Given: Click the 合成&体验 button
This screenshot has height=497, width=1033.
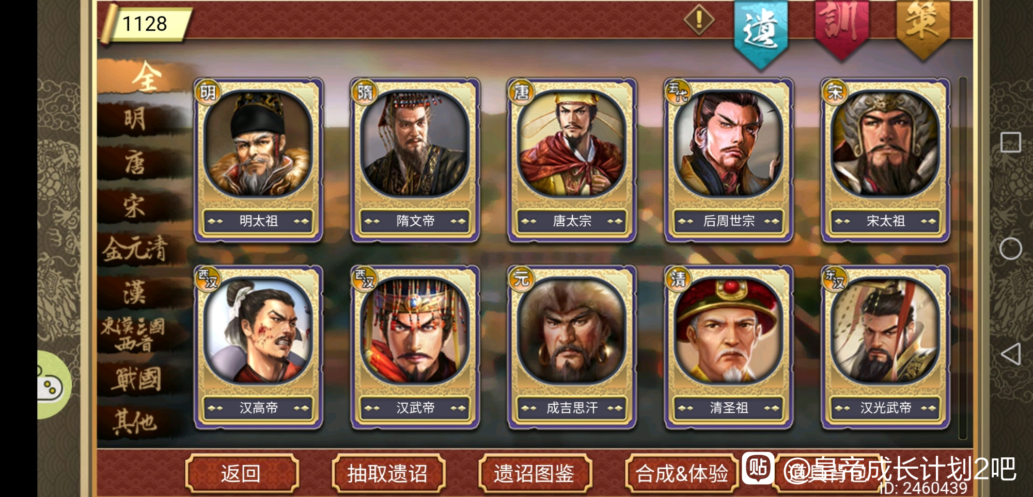Looking at the screenshot, I should (681, 473).
